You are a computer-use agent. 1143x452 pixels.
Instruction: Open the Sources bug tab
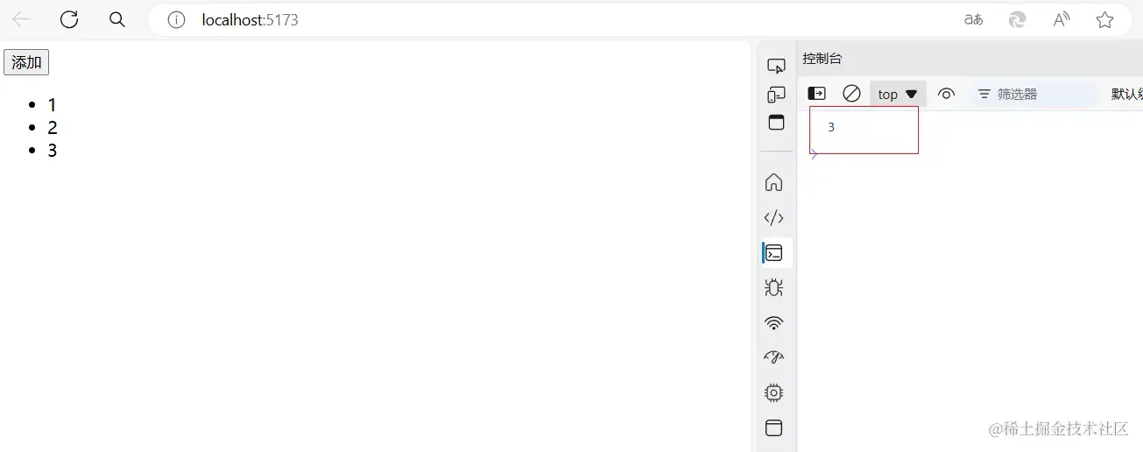[773, 287]
